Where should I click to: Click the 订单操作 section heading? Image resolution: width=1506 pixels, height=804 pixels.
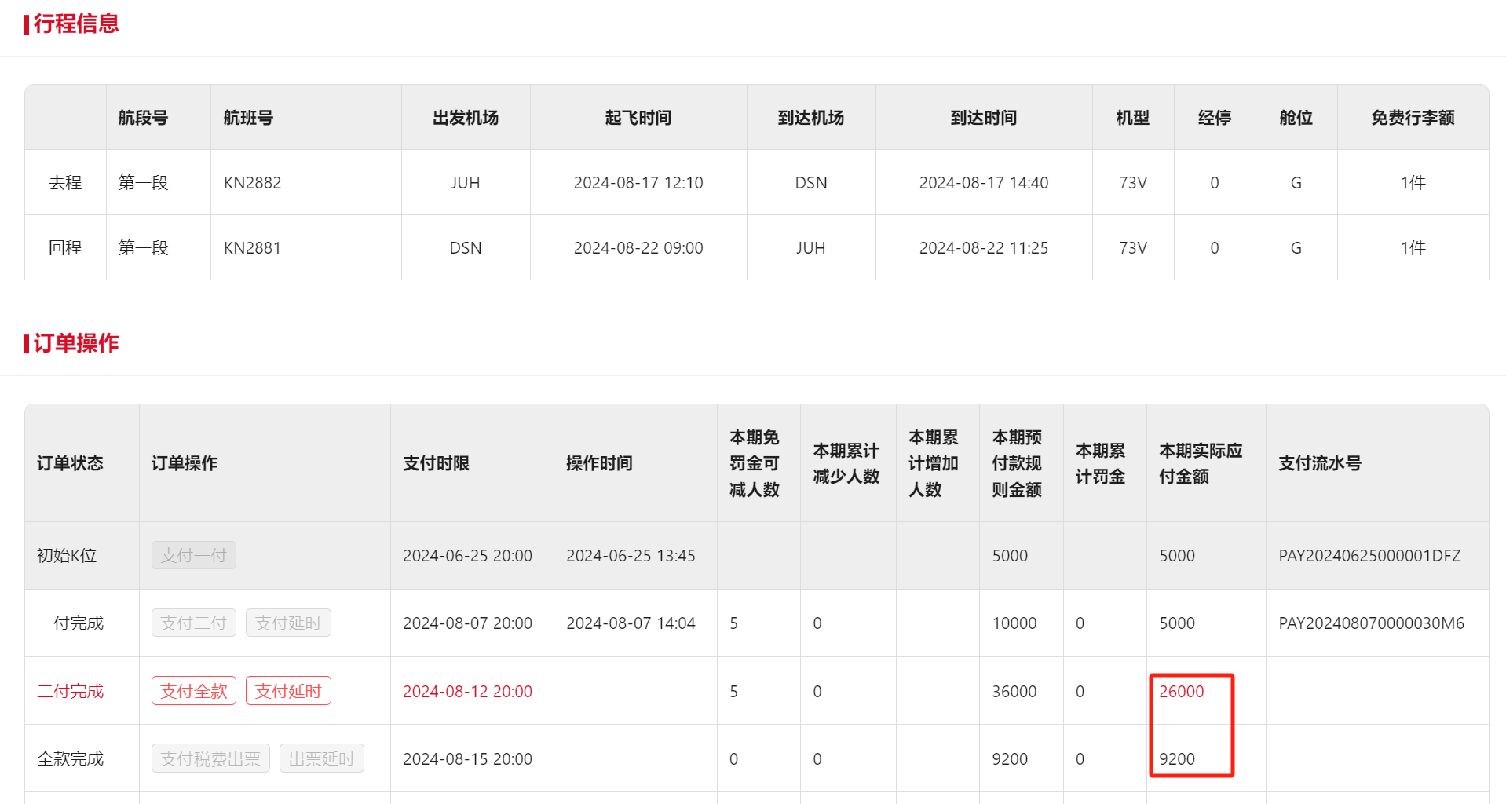click(x=75, y=343)
